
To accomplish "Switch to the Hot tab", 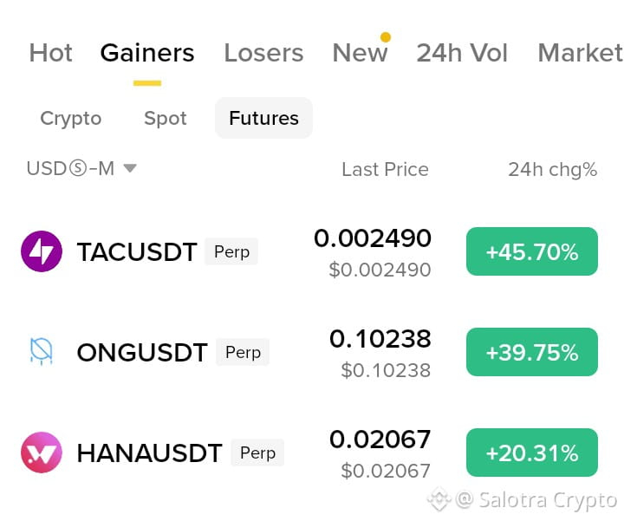I will click(x=51, y=53).
